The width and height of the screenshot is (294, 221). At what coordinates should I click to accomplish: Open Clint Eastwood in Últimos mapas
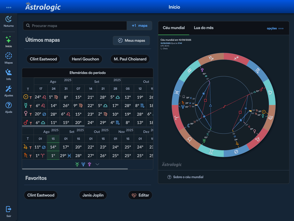tap(43, 59)
